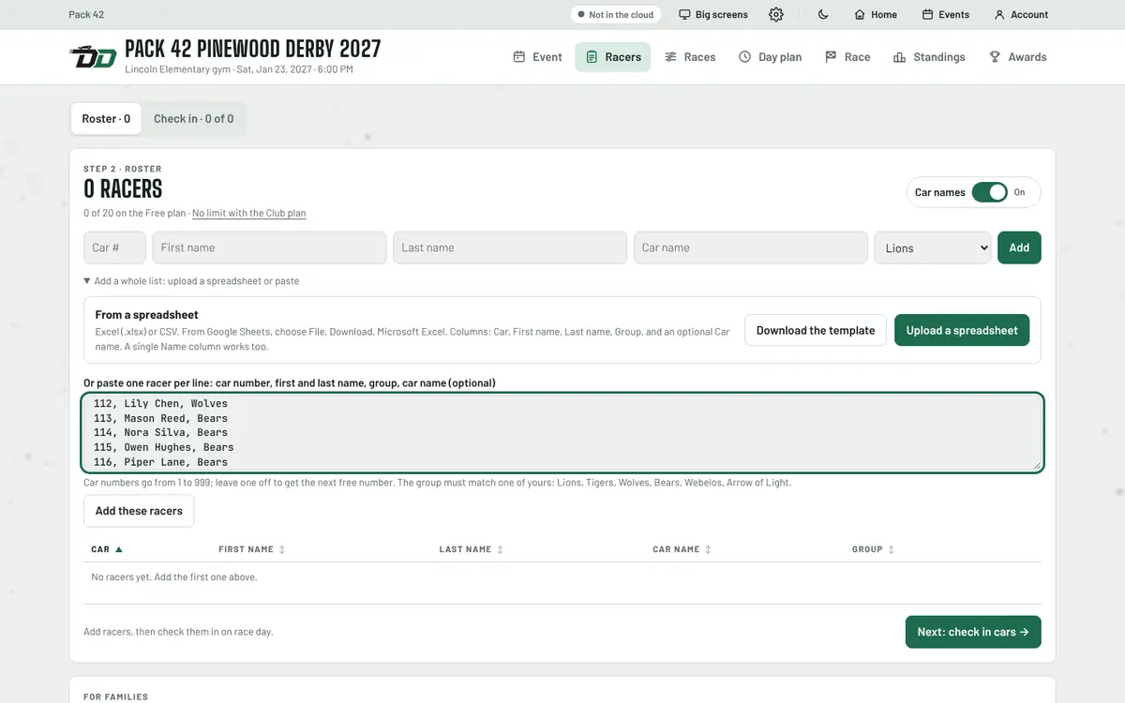
Task: Collapse the Add a whole list section
Action: pyautogui.click(x=191, y=281)
